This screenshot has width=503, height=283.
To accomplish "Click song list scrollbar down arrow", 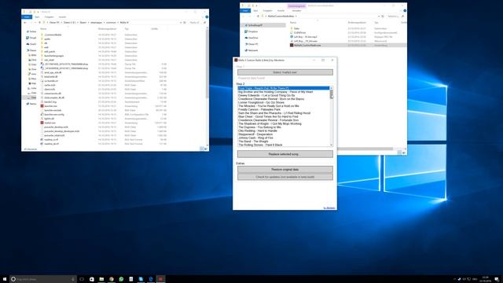I will click(332, 145).
